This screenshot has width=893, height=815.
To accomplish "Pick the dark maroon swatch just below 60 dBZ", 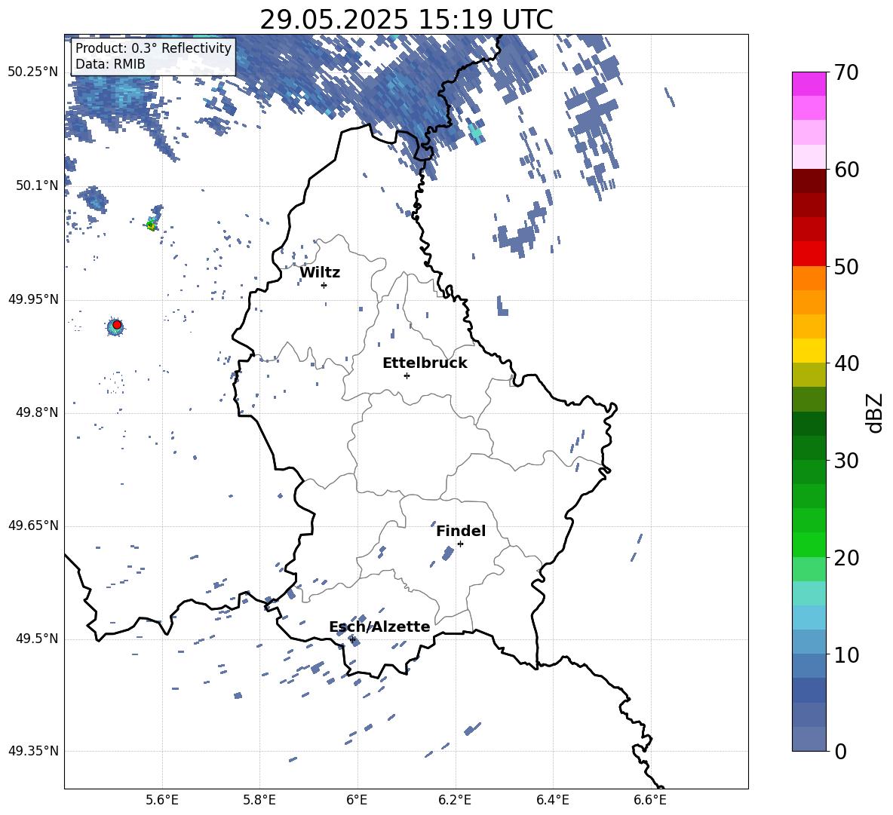I will pos(809,181).
